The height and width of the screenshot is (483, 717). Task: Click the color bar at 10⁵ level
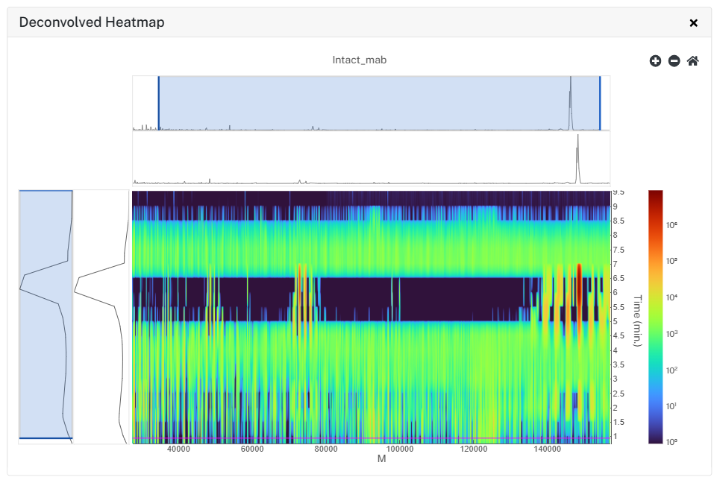[655, 261]
